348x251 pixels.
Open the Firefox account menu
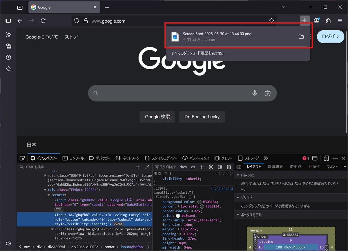click(317, 21)
